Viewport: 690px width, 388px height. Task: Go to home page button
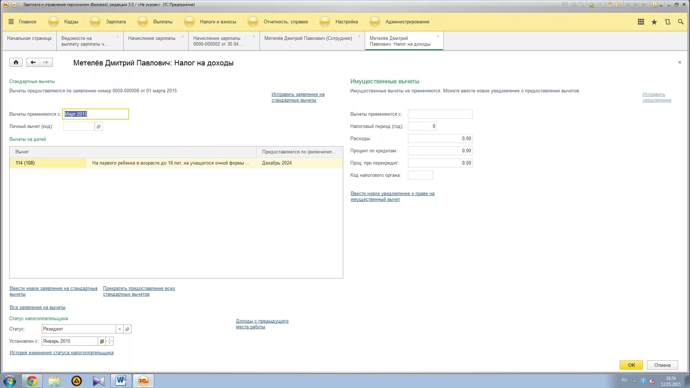(16, 63)
